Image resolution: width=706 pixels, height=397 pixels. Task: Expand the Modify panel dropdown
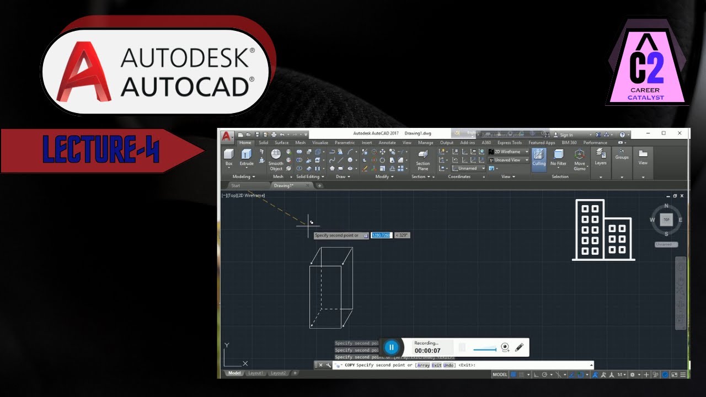click(x=384, y=177)
